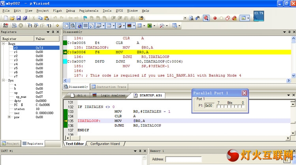296x165 pixels.
Task: Open the Toolbox dropdown arrow
Action: (167, 26)
